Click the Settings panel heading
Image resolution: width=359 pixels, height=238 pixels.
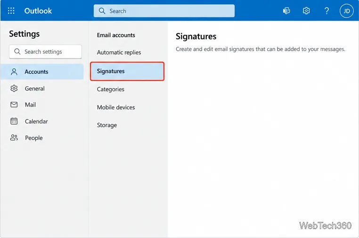point(24,34)
